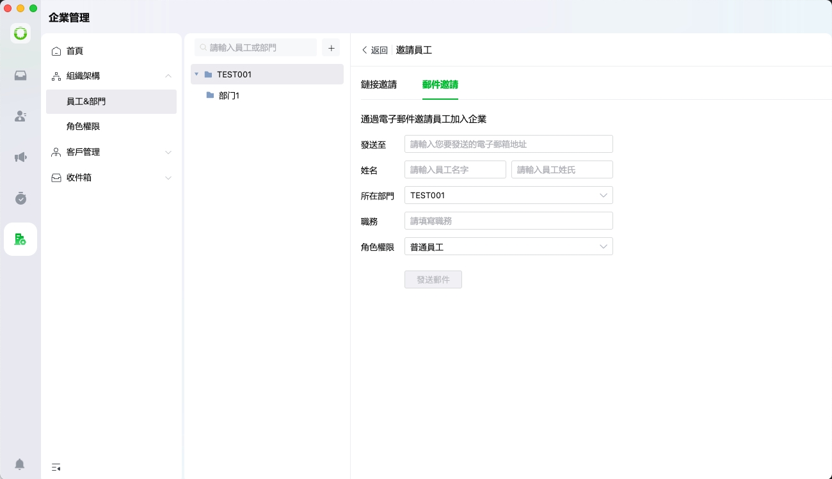Image resolution: width=832 pixels, height=479 pixels.
Task: Select 角色權限 in the sidebar menu
Action: [x=83, y=127]
